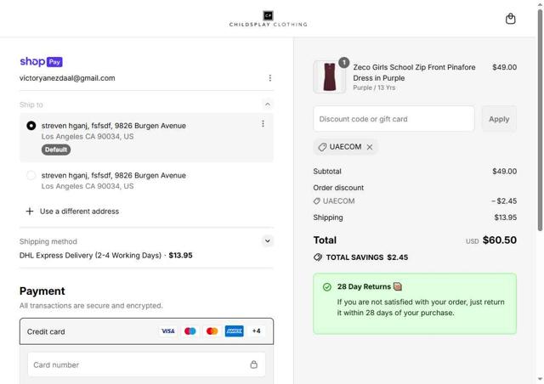Screen dimensions: 544x384
Task: Select the second non-default address radio button
Action: pos(31,176)
